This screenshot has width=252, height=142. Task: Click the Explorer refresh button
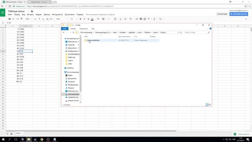tap(181, 32)
